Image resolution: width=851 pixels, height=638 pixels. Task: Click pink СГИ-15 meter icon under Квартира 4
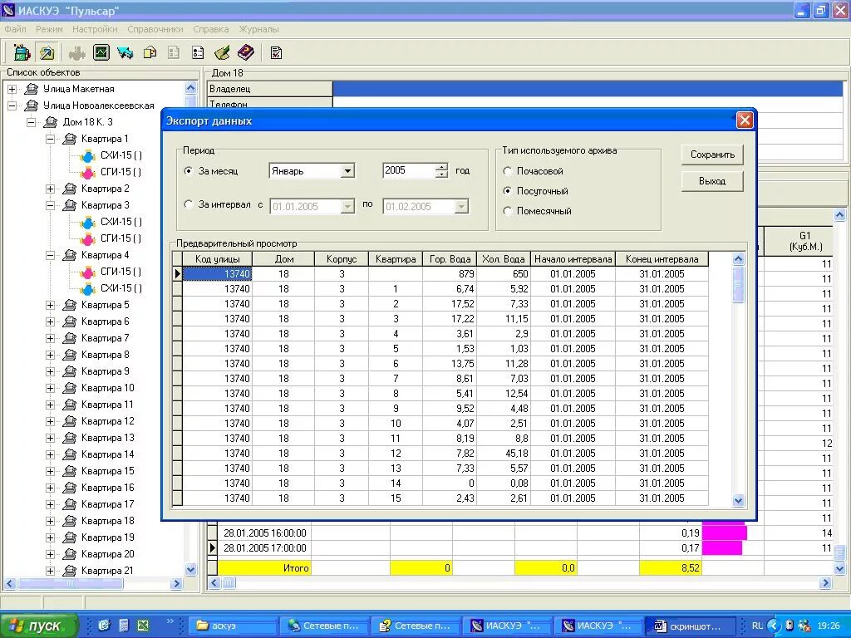pos(88,272)
